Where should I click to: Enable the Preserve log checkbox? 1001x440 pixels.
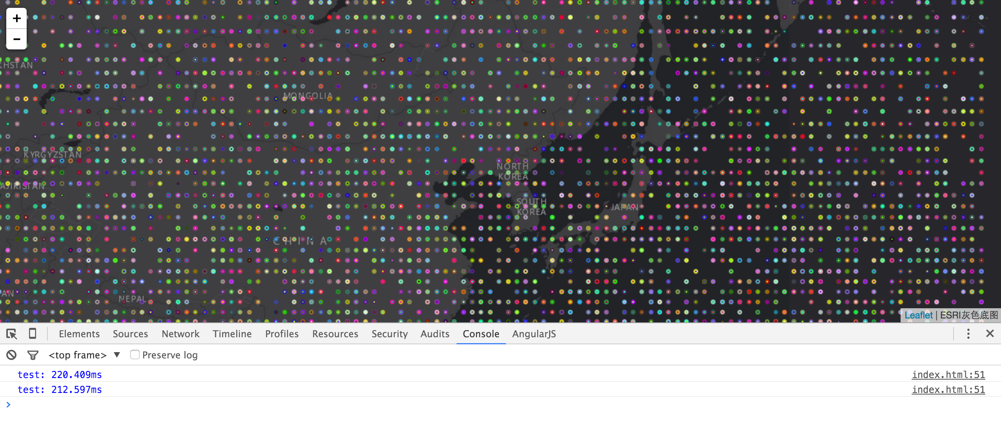(x=135, y=355)
